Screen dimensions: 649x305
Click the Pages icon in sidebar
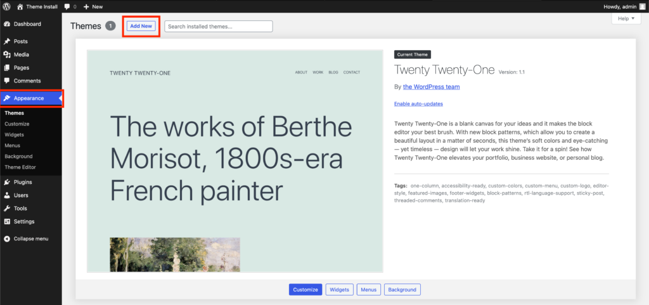7,68
